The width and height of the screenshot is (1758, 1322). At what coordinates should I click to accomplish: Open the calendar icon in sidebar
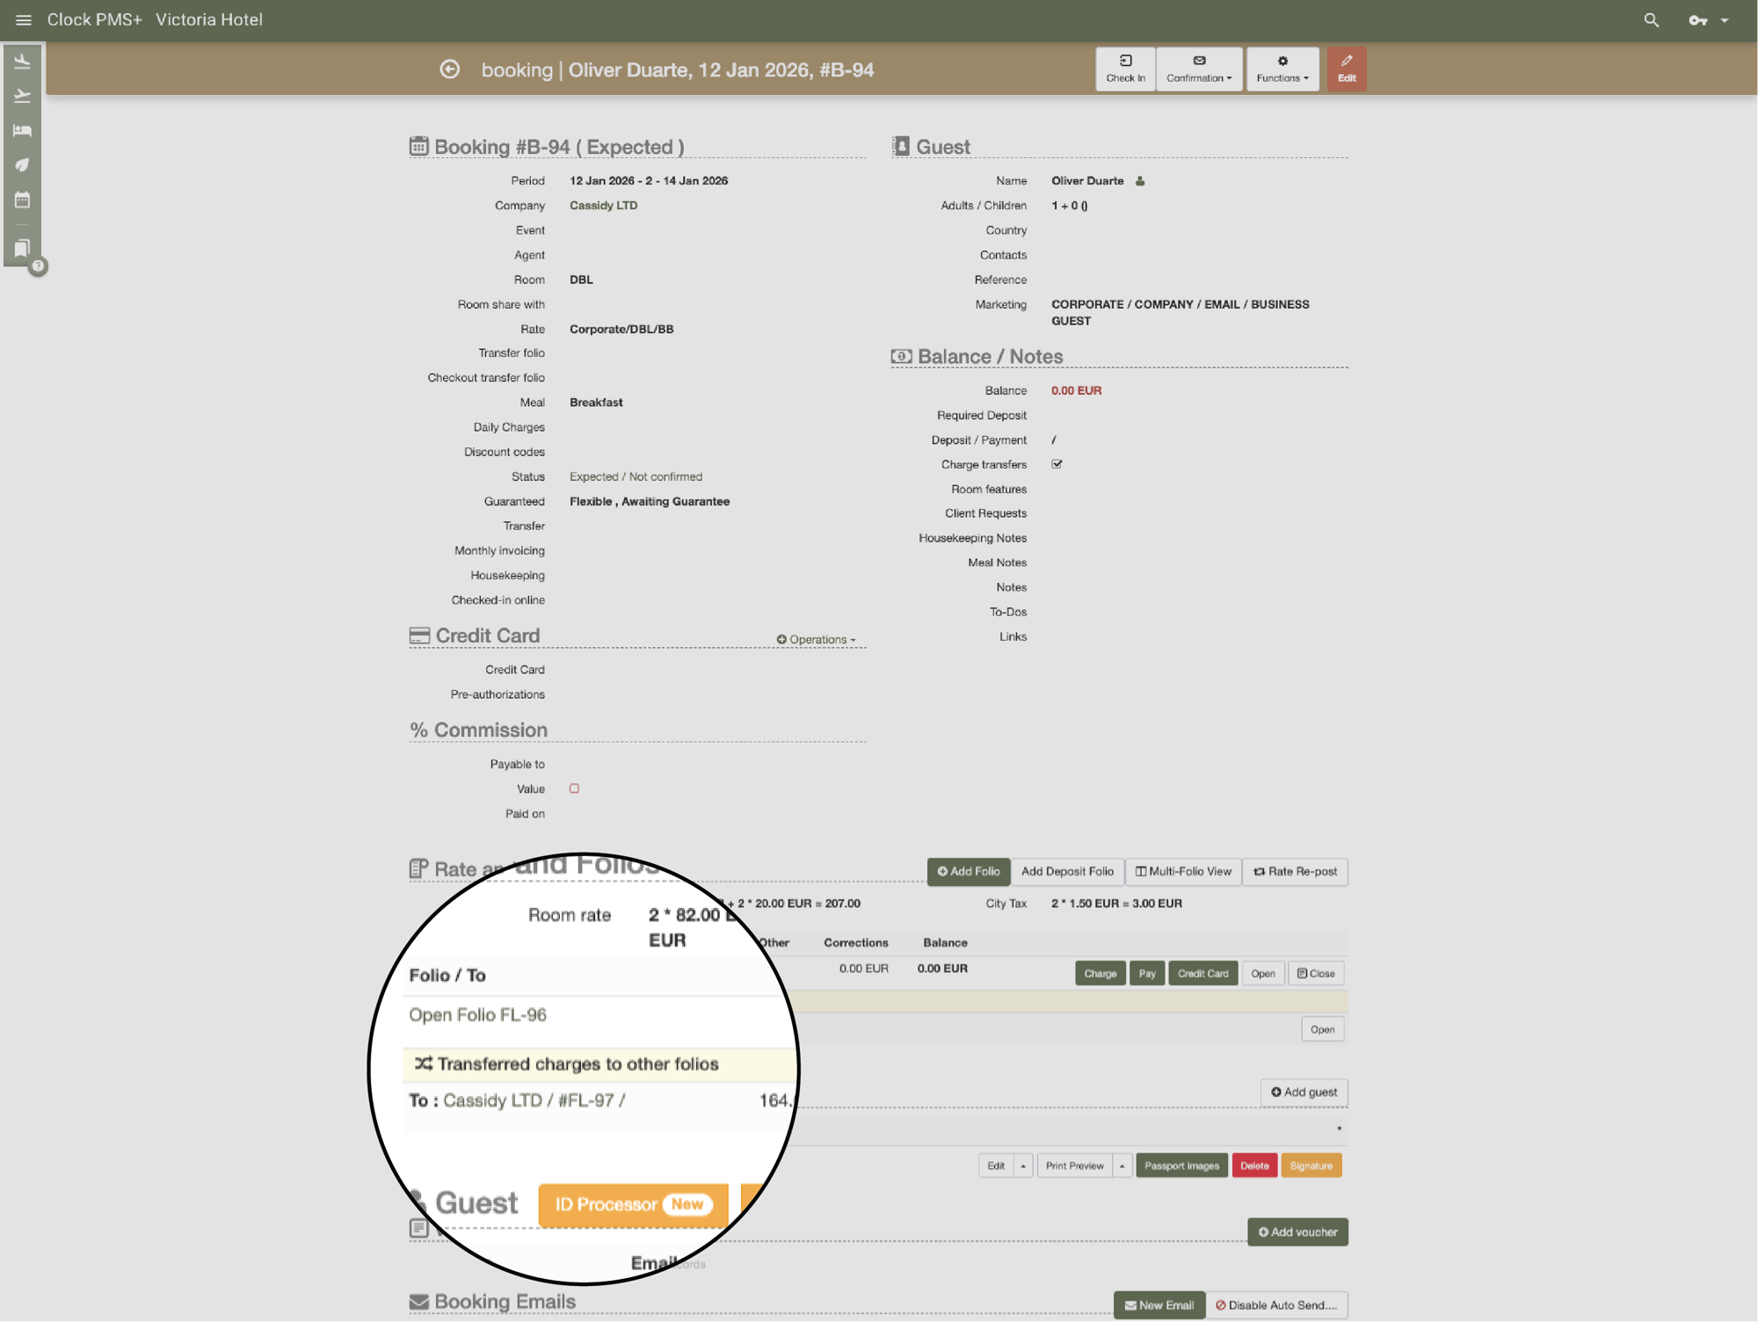tap(22, 200)
